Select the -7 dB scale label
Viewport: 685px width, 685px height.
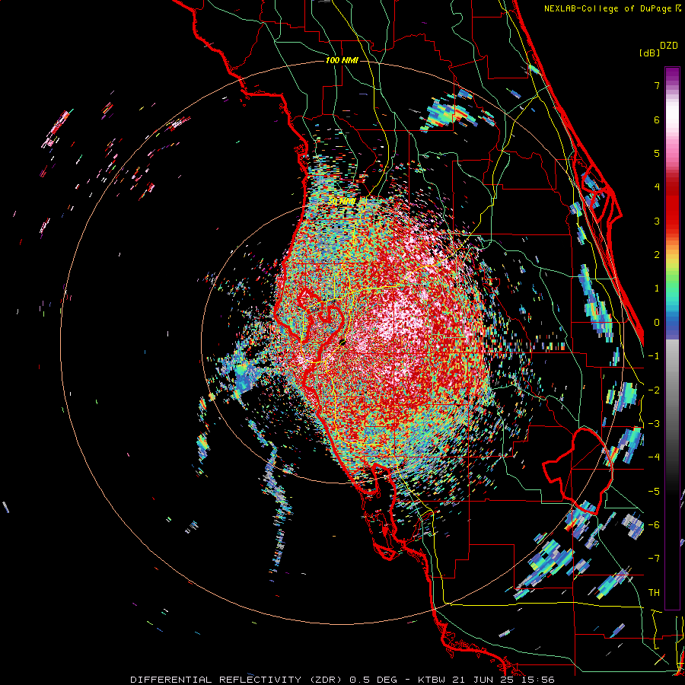[x=654, y=559]
